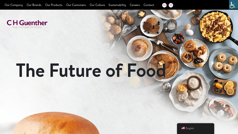Open the Our Brands menu
The height and width of the screenshot is (134, 238).
point(34,5)
